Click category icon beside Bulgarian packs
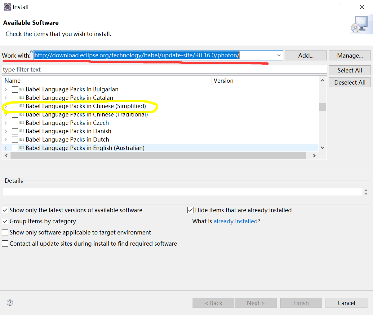 point(22,89)
